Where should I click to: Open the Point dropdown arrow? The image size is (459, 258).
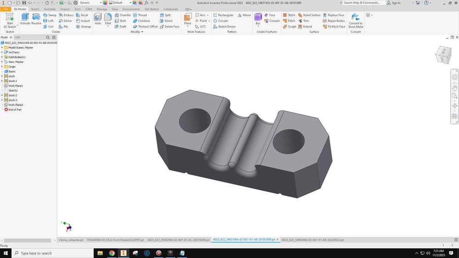point(209,21)
